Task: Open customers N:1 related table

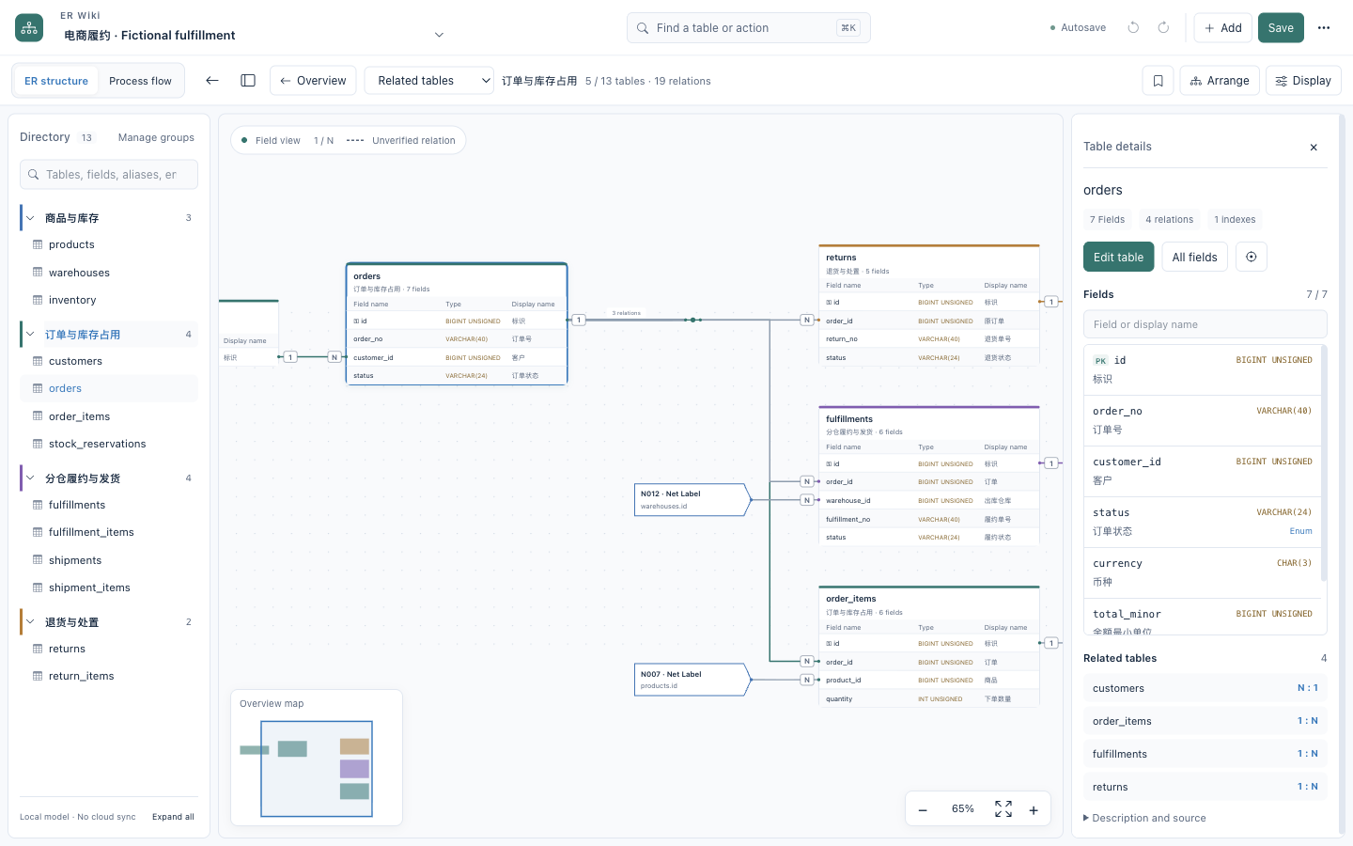Action: [1205, 688]
